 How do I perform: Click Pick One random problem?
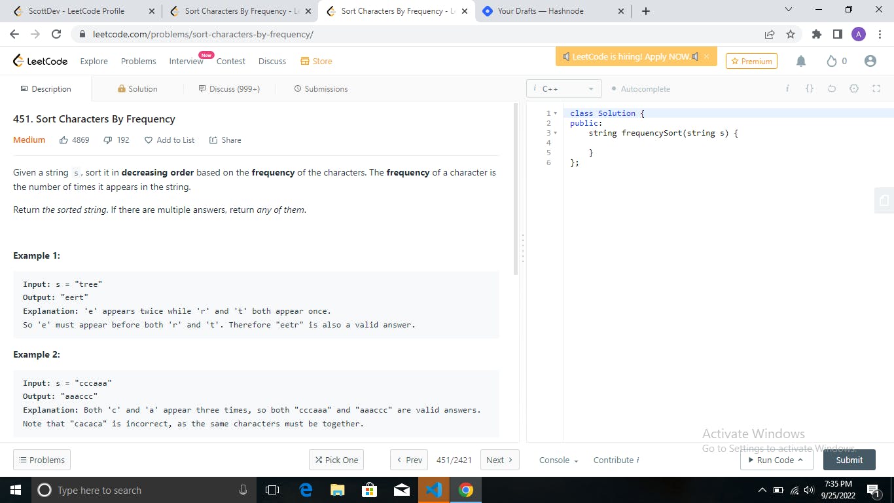pyautogui.click(x=336, y=460)
